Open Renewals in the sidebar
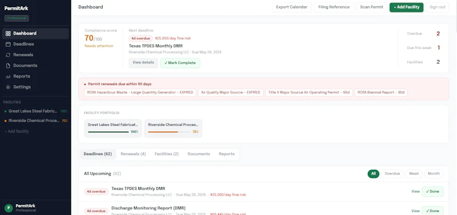This screenshot has height=215, width=457. 35,55
